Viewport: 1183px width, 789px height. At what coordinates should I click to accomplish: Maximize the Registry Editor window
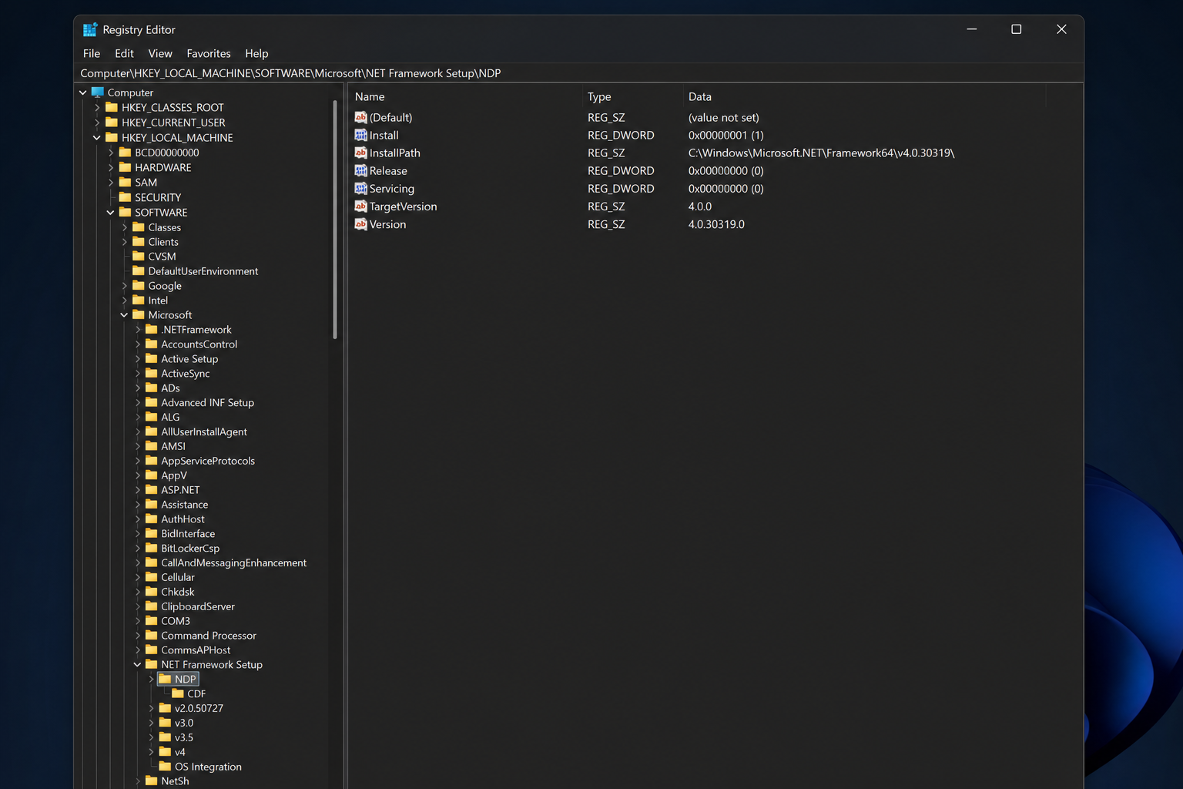click(1016, 29)
